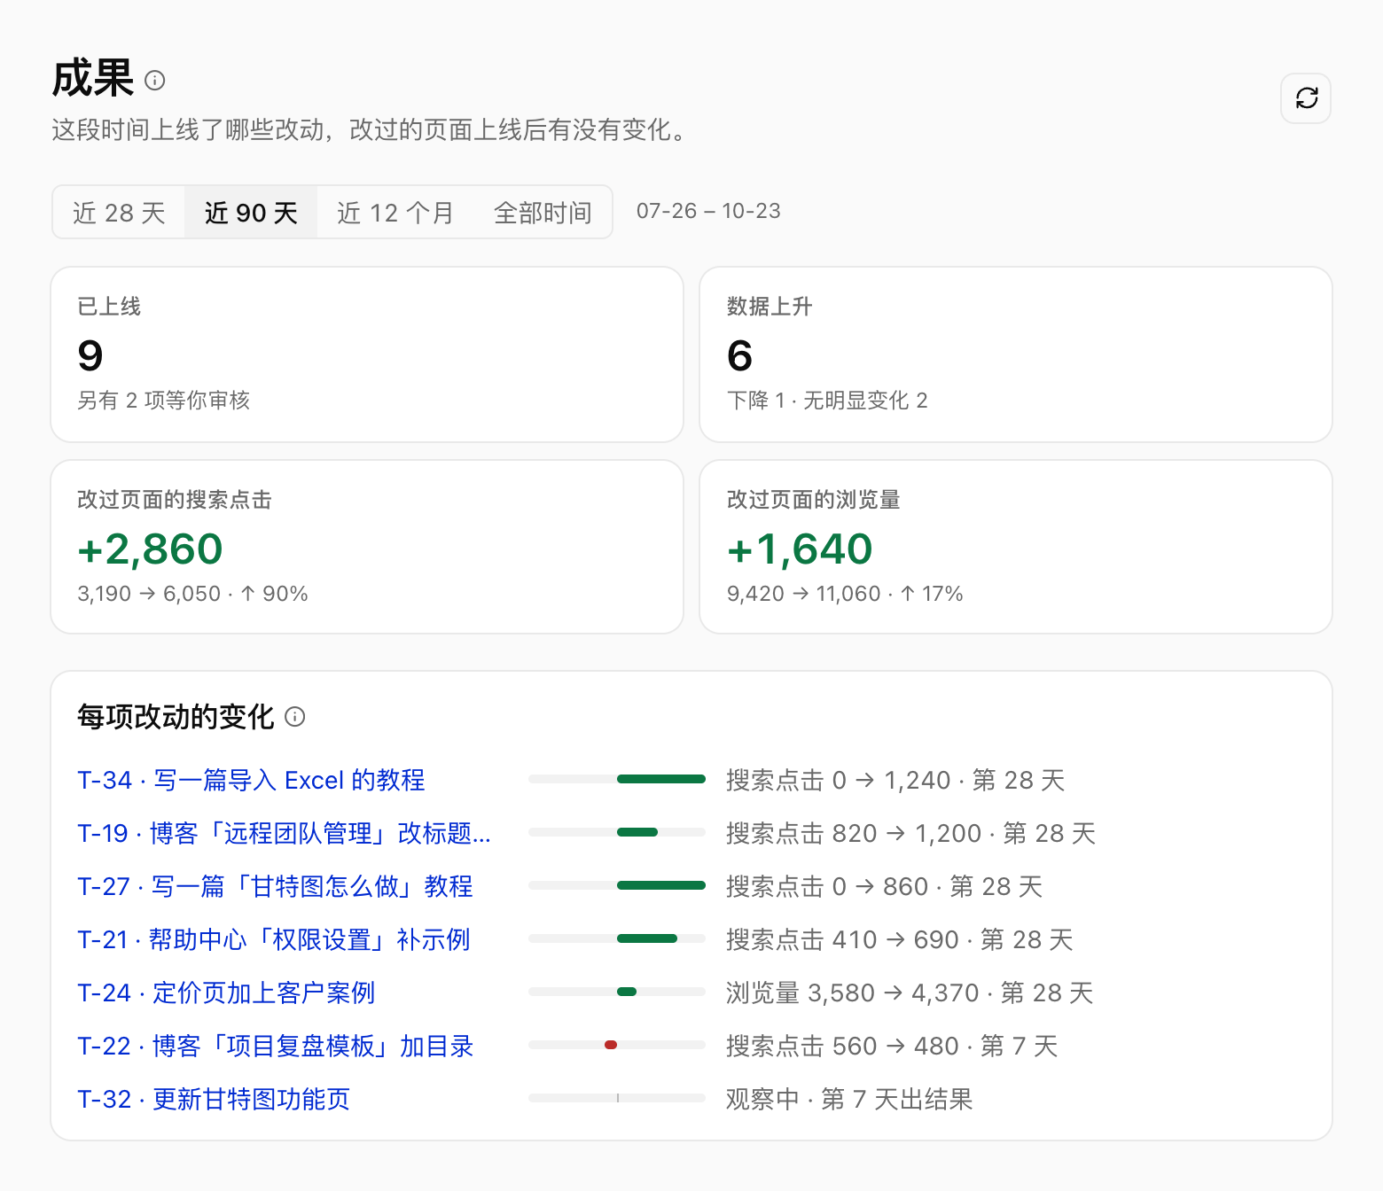
Task: Click the green change bar for T-24
Action: pyautogui.click(x=627, y=992)
